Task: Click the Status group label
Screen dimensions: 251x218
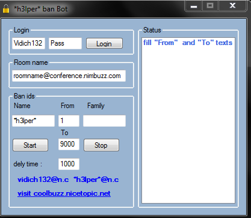Action: pos(152,30)
